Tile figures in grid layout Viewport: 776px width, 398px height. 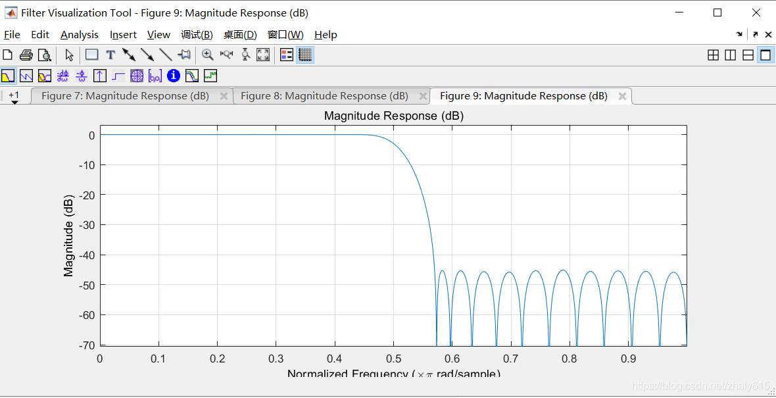[x=713, y=55]
